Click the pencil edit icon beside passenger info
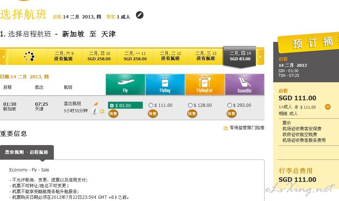Image resolution: width=339 pixels, height=201 pixels. pyautogui.click(x=140, y=15)
